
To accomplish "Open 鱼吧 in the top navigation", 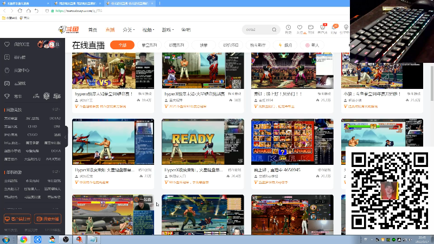I will (x=186, y=30).
